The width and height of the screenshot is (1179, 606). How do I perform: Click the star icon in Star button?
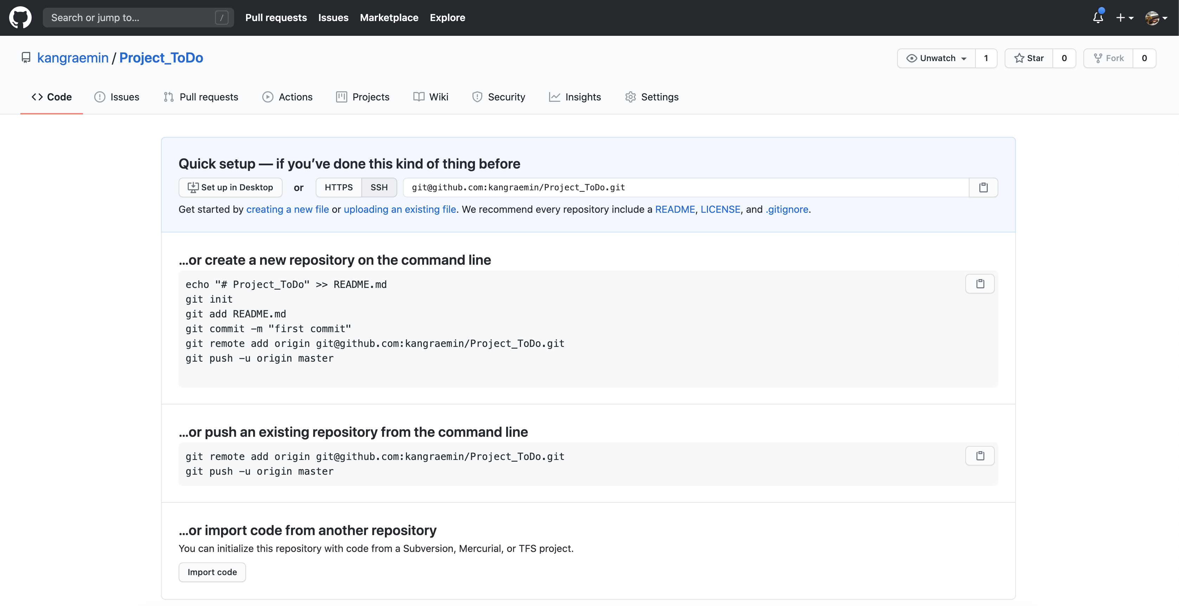click(1019, 58)
